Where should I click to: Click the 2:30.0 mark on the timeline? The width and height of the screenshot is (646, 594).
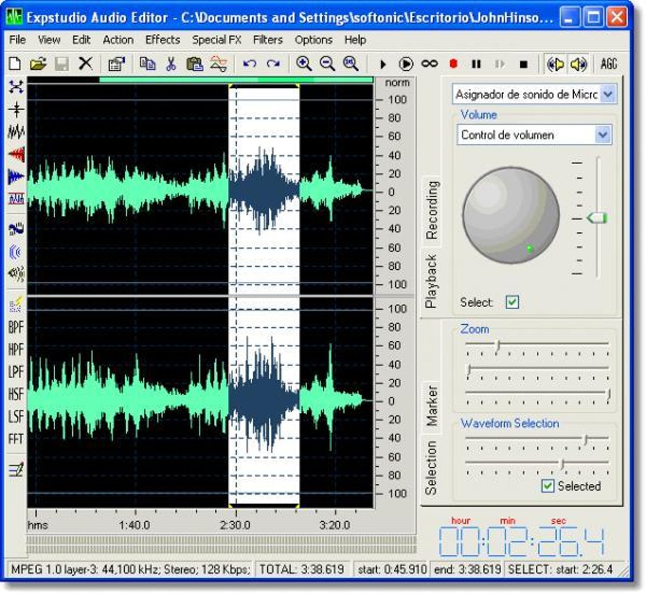(x=235, y=525)
